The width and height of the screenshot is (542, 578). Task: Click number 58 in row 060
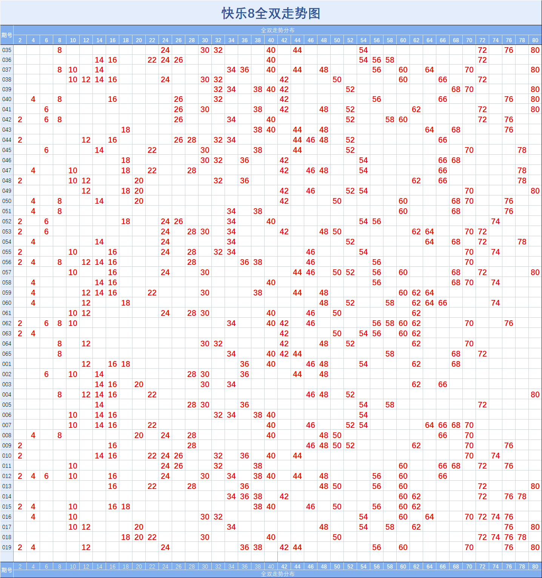(x=390, y=303)
